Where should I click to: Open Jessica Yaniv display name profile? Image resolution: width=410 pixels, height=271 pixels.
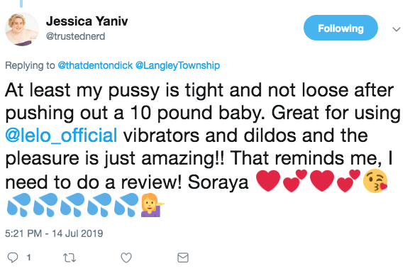[x=87, y=21]
